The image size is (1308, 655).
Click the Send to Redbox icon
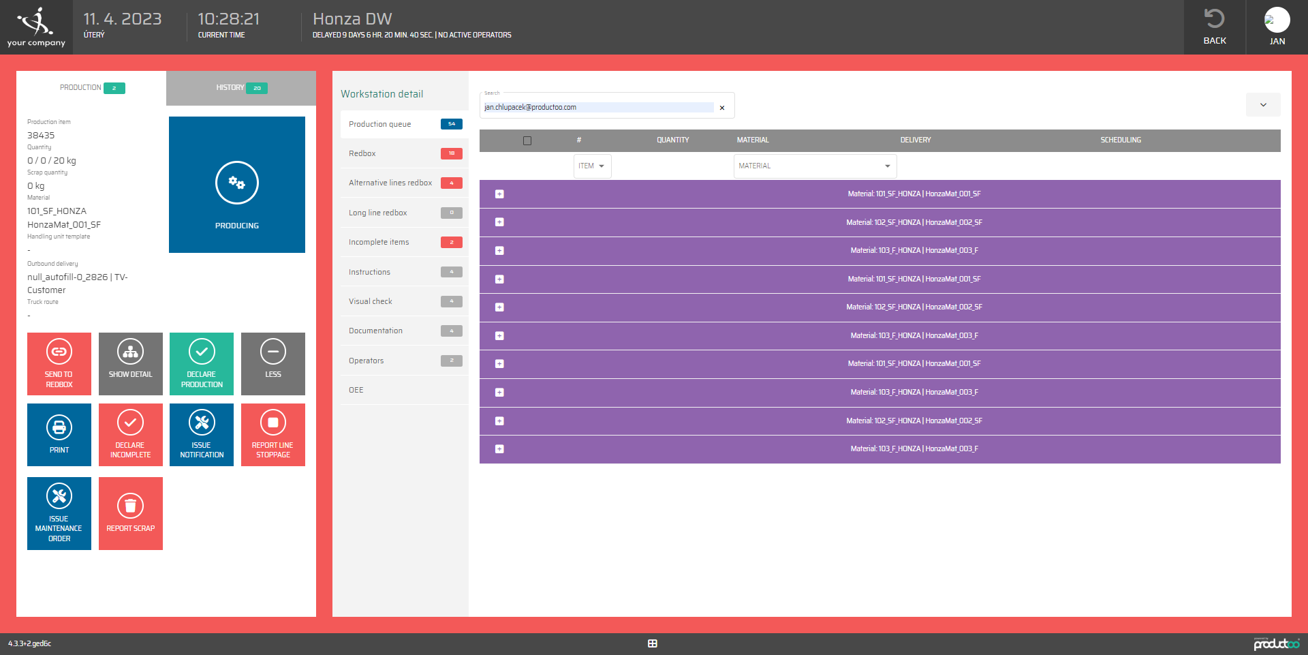(59, 352)
